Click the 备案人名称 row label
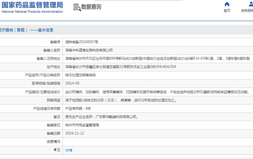Viewport: 253px width, 159px height. pos(52,50)
